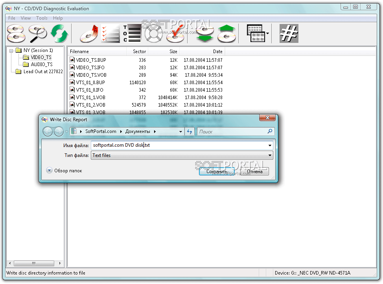Click the sector view grid icon
The height and width of the screenshot is (284, 383).
click(x=256, y=33)
